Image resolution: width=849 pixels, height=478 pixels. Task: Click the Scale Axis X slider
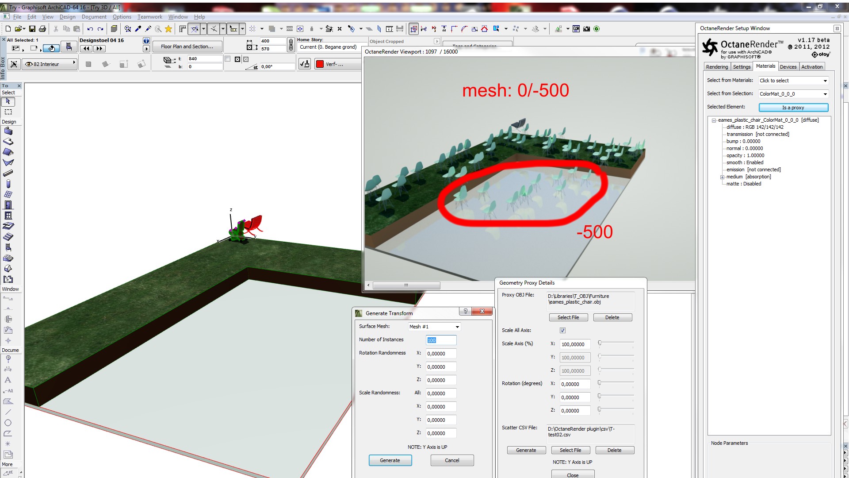[616, 343]
